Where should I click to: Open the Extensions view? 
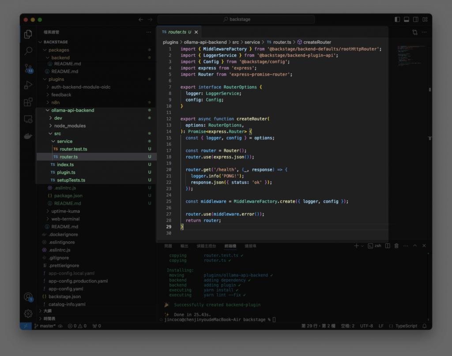pos(28,102)
